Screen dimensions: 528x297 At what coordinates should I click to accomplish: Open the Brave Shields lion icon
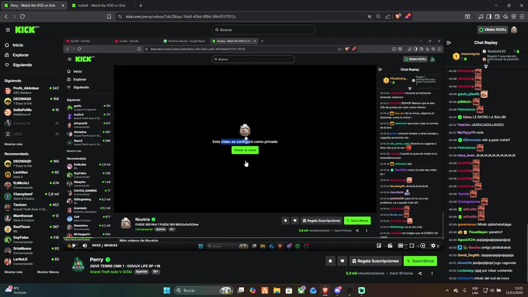coord(398,16)
